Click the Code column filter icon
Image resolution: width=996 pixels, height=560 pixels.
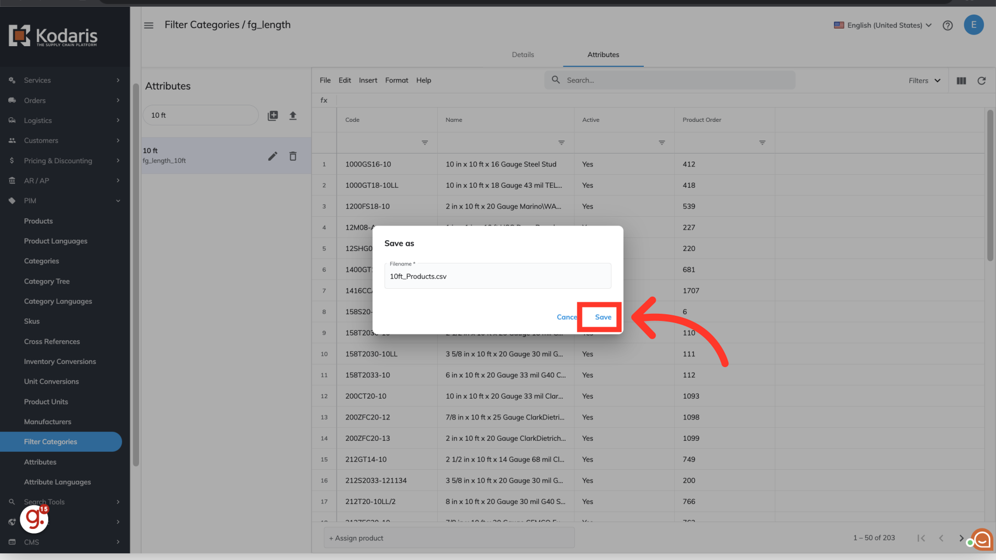(424, 143)
